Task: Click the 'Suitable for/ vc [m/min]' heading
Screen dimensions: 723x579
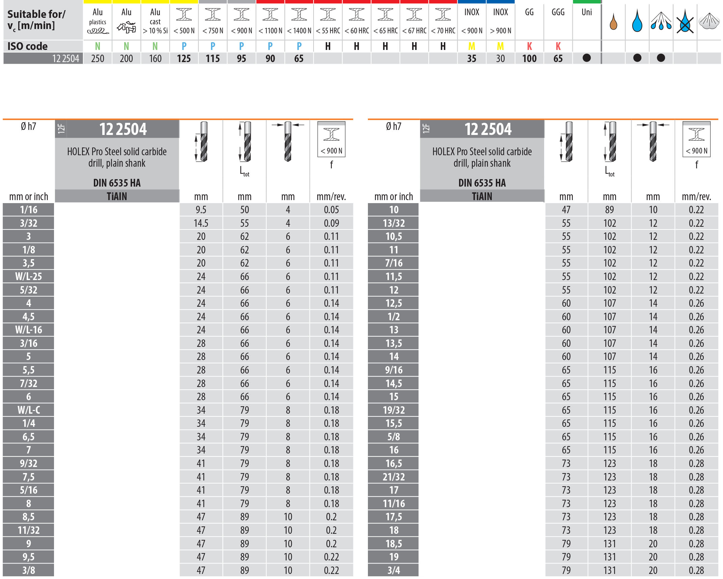Action: [36, 20]
